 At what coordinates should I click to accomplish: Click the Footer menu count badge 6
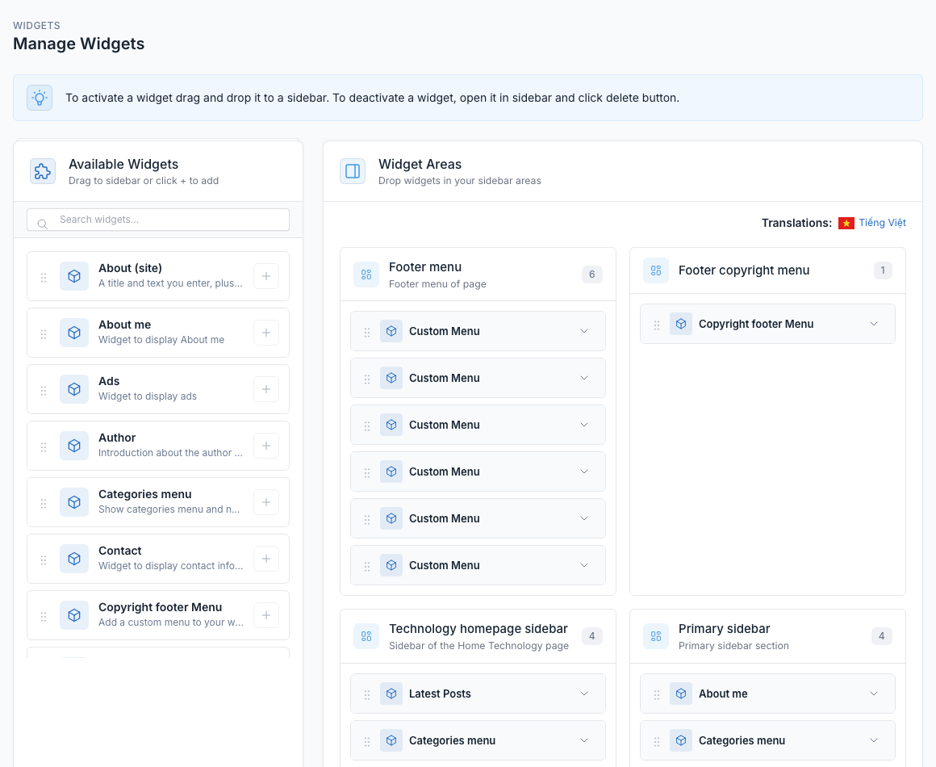click(592, 275)
